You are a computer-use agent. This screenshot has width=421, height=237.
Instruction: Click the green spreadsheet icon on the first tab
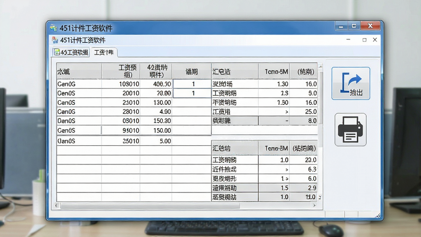click(57, 52)
